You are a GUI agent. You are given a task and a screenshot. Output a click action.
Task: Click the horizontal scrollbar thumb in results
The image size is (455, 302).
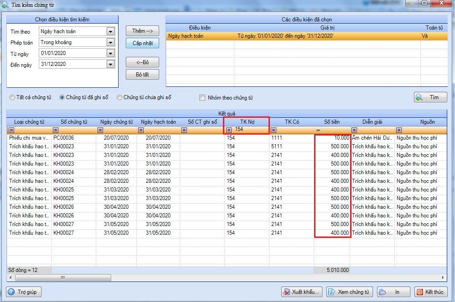(63, 278)
